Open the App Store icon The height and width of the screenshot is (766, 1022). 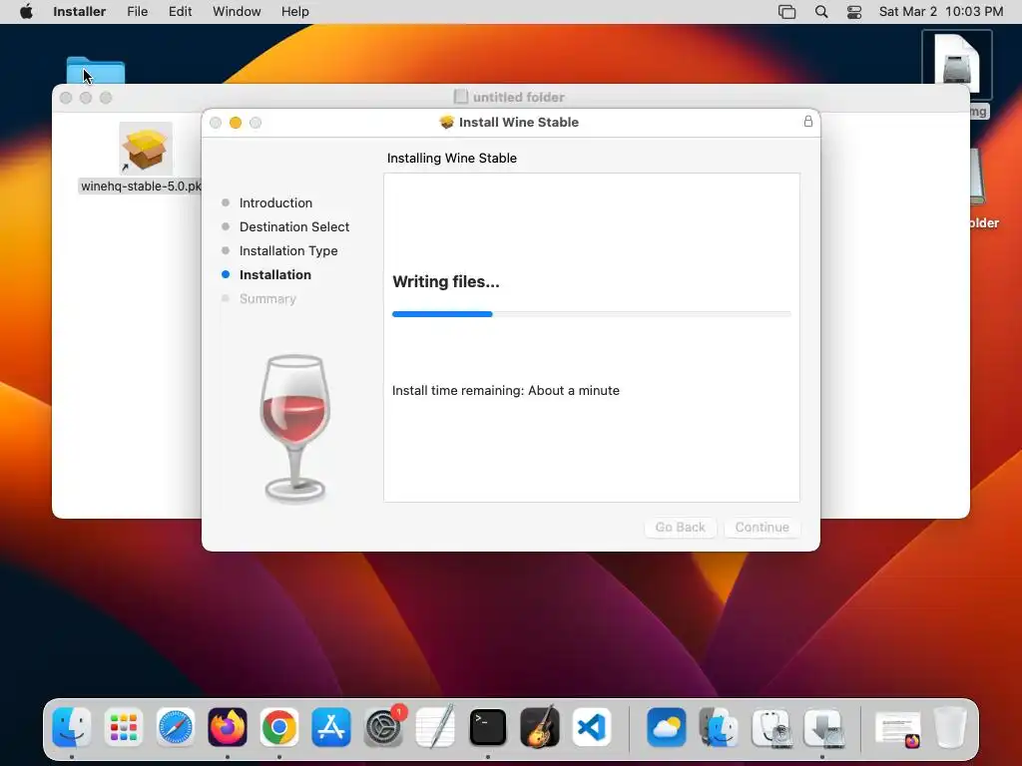[331, 727]
